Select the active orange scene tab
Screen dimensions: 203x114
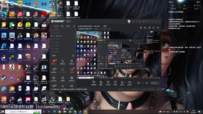pyautogui.click(x=56, y=26)
